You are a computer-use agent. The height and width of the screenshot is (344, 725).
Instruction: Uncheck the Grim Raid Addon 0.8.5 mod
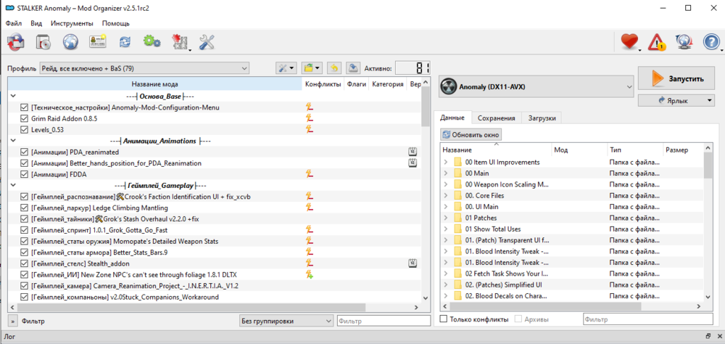click(25, 118)
